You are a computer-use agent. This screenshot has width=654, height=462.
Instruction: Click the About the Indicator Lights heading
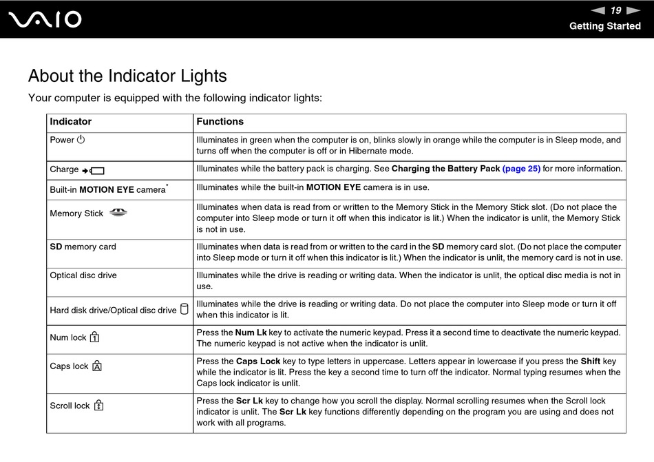pos(127,76)
